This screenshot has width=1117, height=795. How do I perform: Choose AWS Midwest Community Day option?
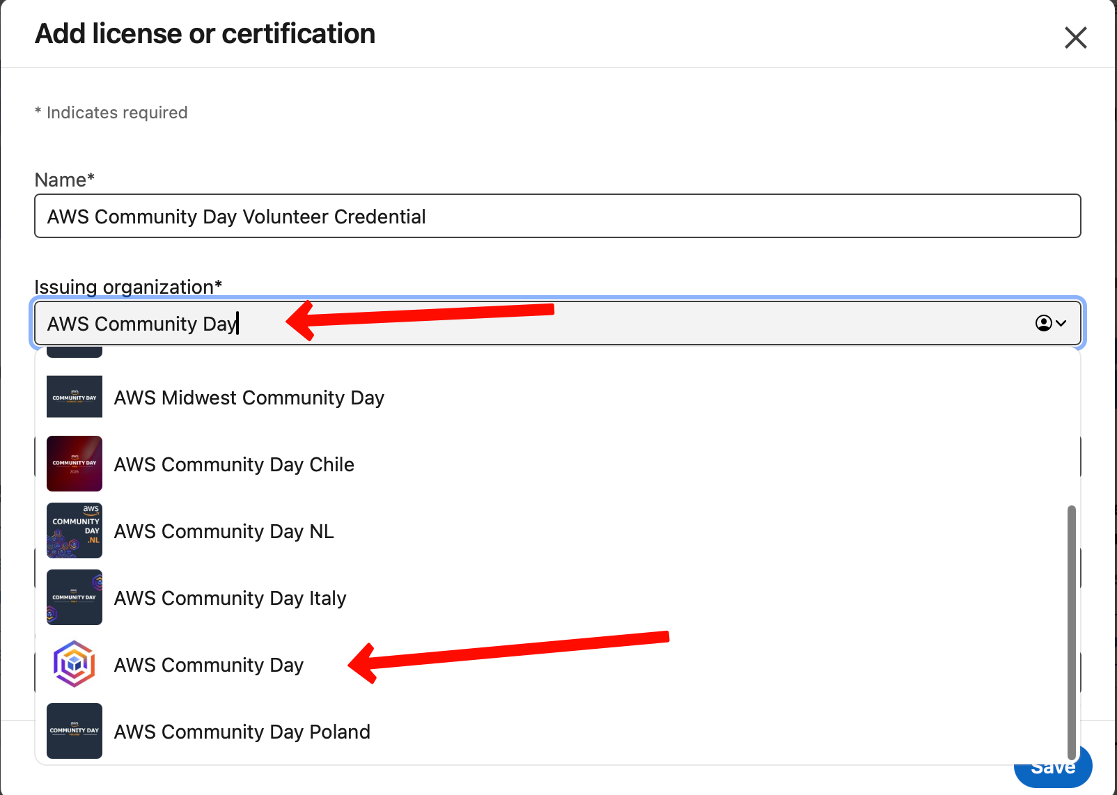click(557, 397)
